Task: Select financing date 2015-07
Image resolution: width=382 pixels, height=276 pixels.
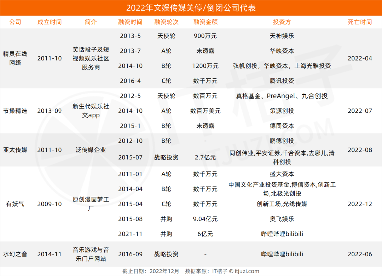Action: pos(130,158)
